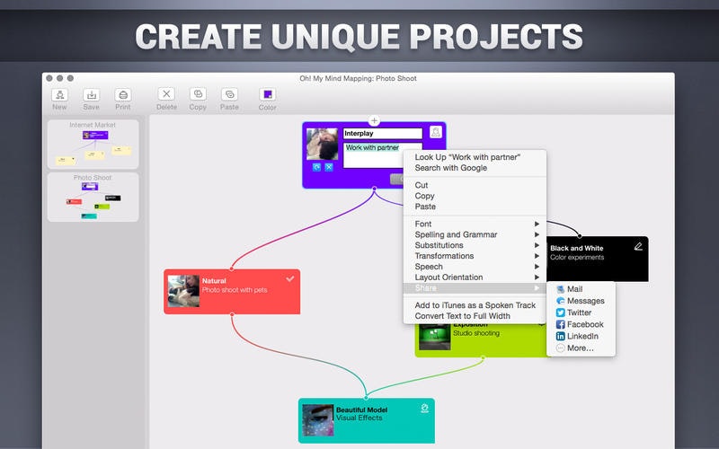This screenshot has width=719, height=449.
Task: Click the Delete toolbar icon
Action: (x=166, y=94)
